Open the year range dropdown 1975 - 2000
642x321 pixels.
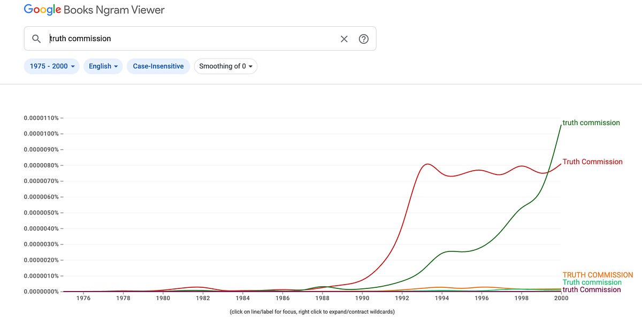pyautogui.click(x=51, y=66)
